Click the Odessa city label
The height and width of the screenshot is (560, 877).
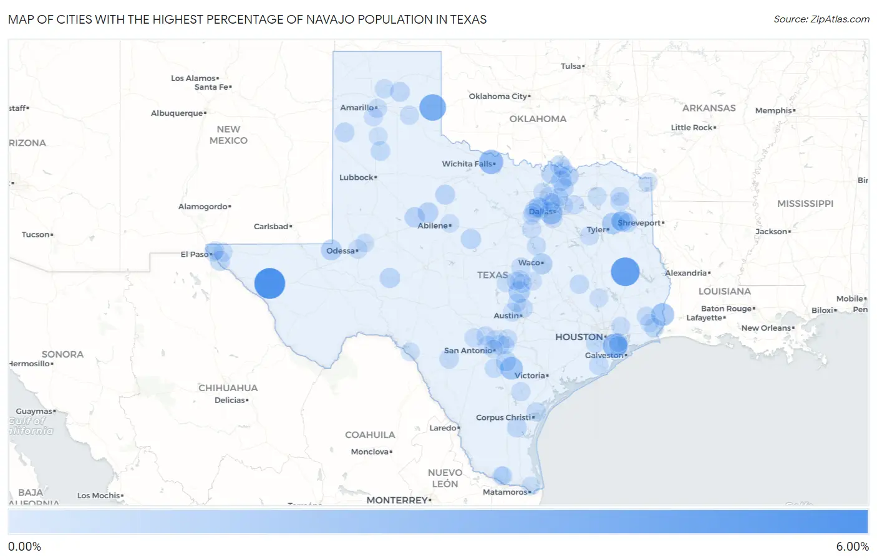(x=342, y=251)
